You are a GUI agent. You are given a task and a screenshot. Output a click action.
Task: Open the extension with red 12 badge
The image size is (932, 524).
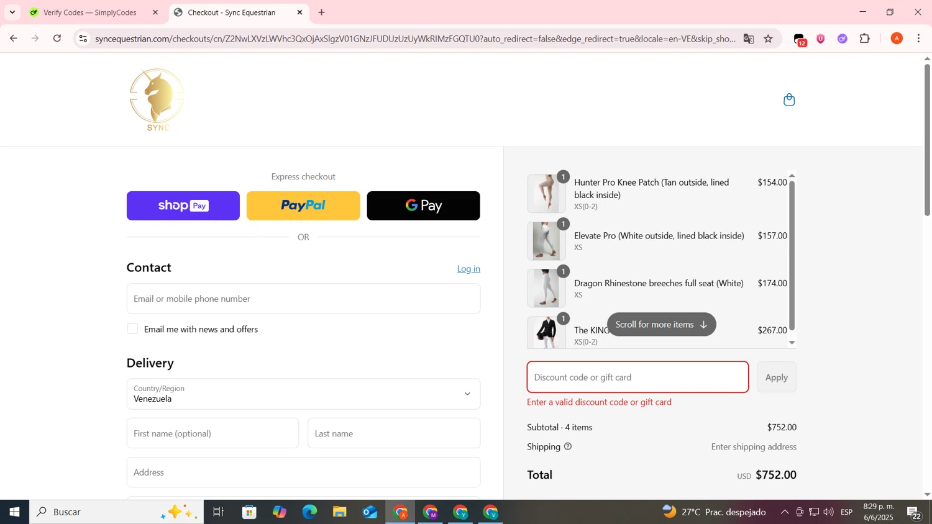800,39
